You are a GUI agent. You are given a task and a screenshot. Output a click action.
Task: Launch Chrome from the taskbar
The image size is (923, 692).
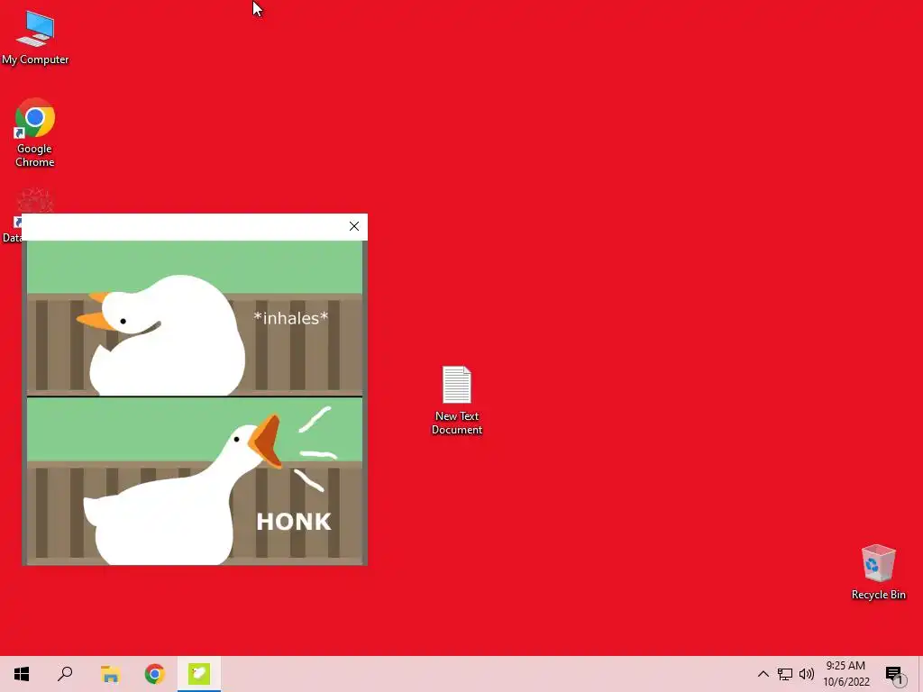click(155, 674)
